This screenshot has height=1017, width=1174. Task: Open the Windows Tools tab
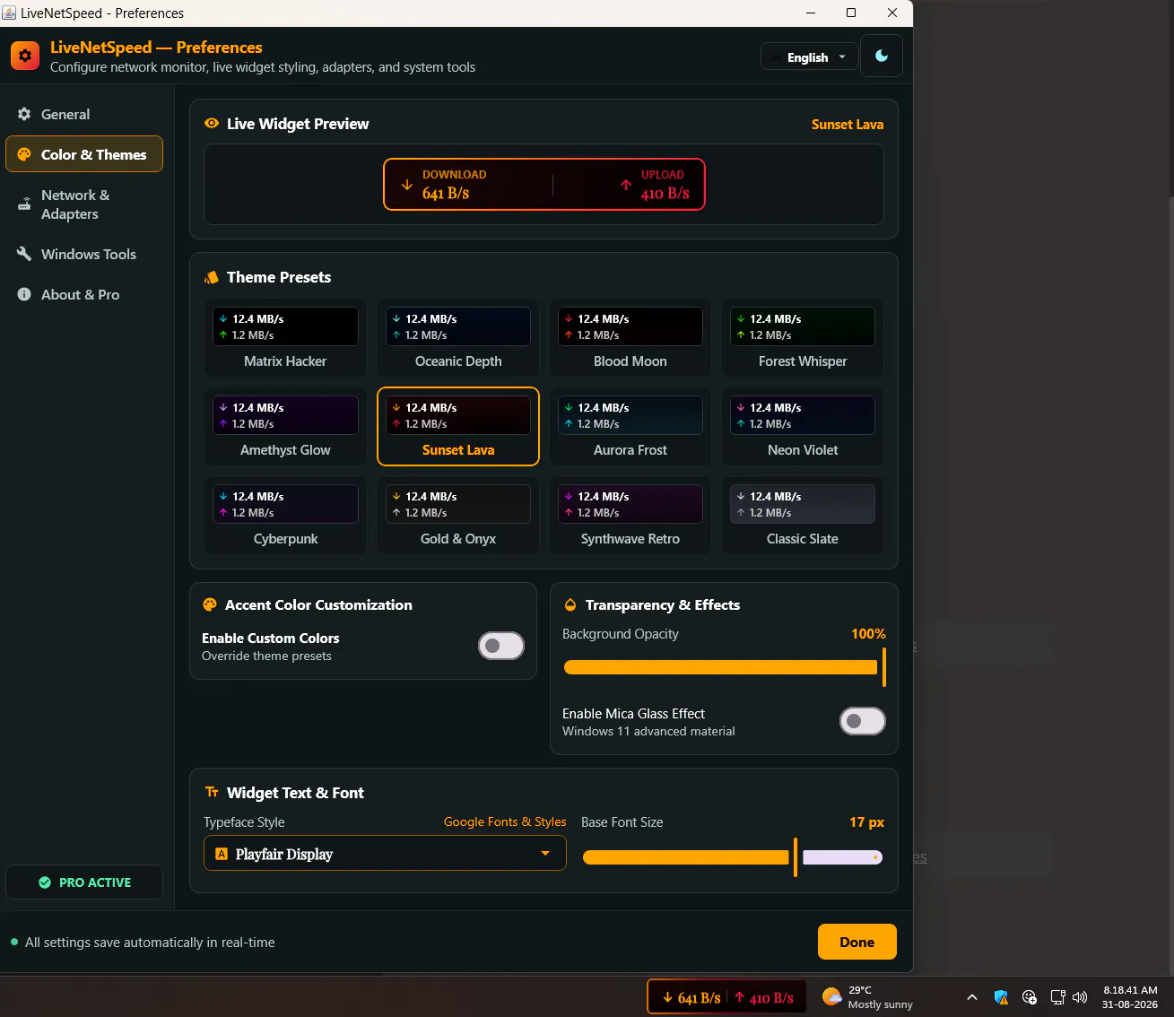pyautogui.click(x=84, y=254)
